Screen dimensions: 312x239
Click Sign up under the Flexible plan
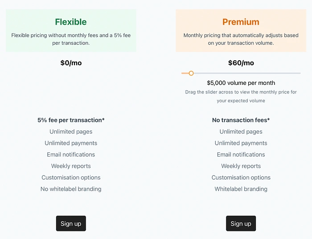click(71, 223)
